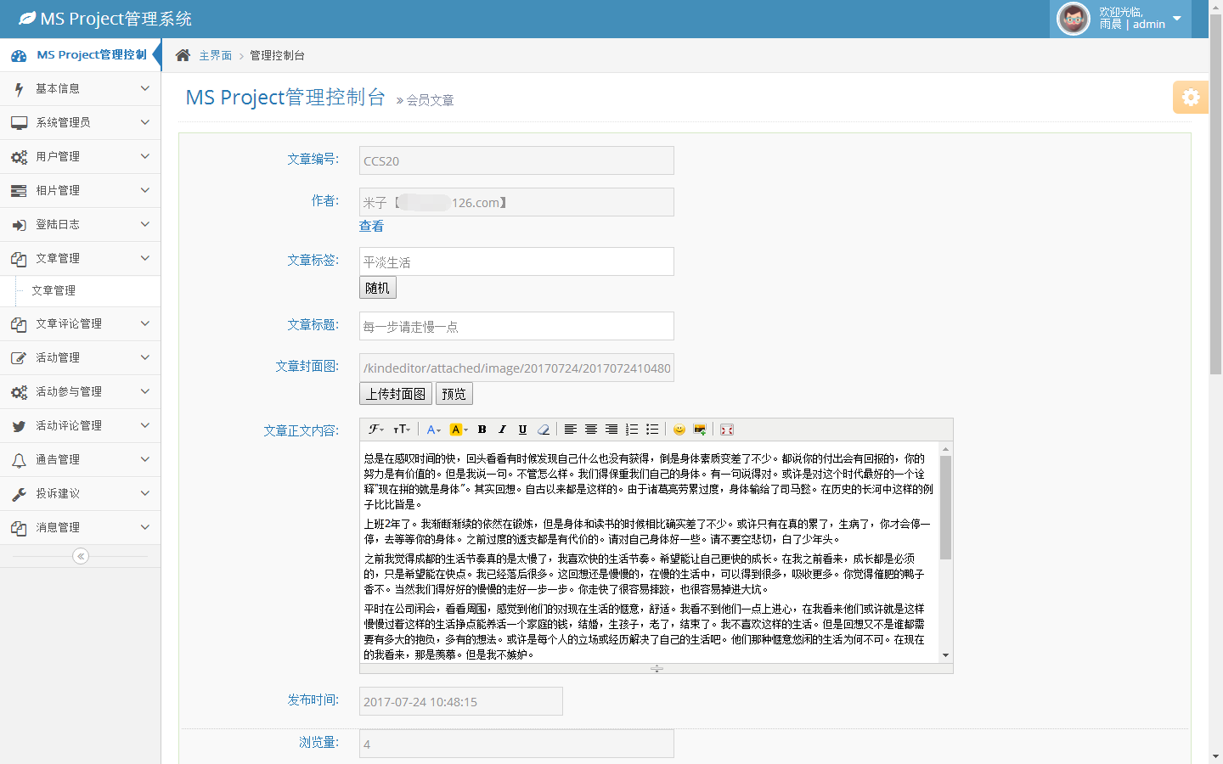Expand the 用户管理 sidebar menu

(80, 156)
